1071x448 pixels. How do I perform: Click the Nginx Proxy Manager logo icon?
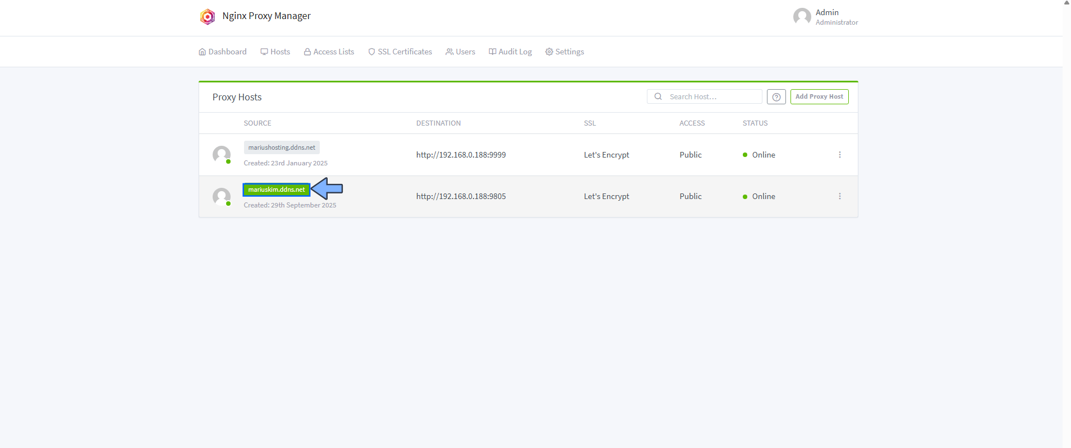point(208,17)
